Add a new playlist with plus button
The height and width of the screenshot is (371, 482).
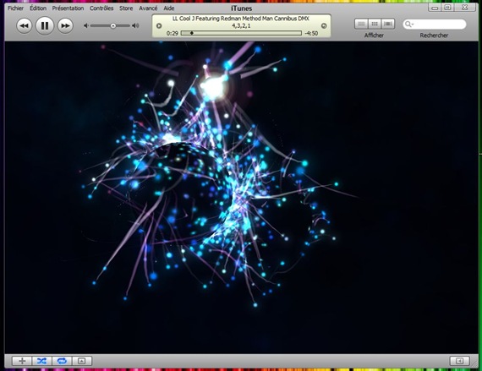(x=22, y=361)
